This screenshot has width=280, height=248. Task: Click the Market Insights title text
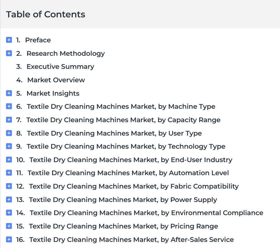tap(53, 93)
